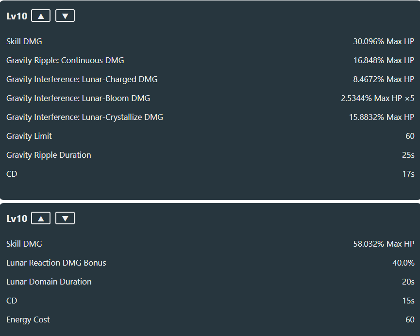Select the 2.5344% Max HP ×5 value
The width and height of the screenshot is (420, 336).
coord(378,98)
